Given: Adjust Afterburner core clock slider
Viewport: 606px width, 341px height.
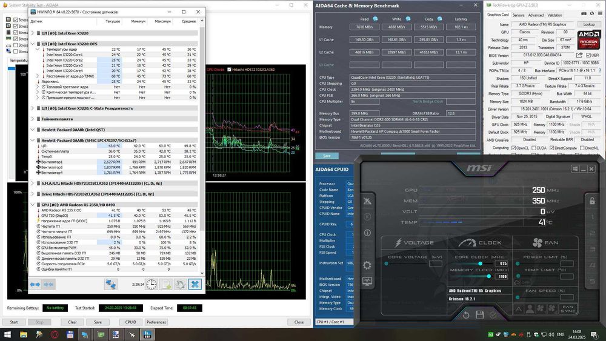Looking at the screenshot, I should 481,263.
